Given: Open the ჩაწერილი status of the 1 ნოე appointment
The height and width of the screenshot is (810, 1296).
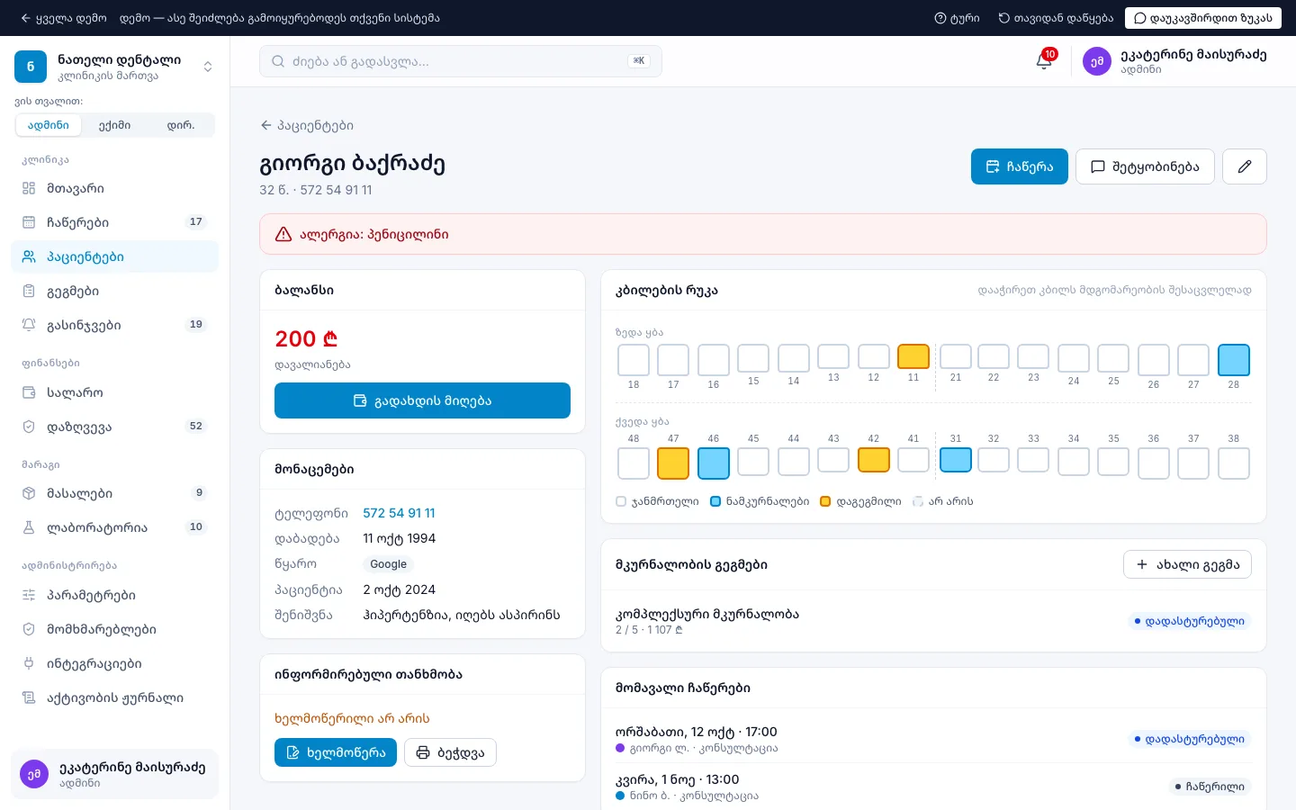Looking at the screenshot, I should 1210,787.
